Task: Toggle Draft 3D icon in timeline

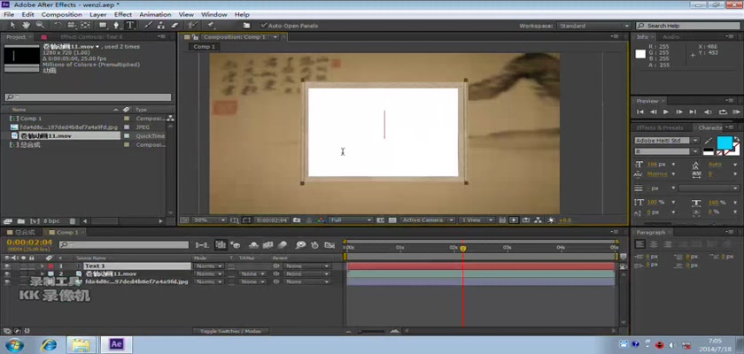Action: [235, 245]
